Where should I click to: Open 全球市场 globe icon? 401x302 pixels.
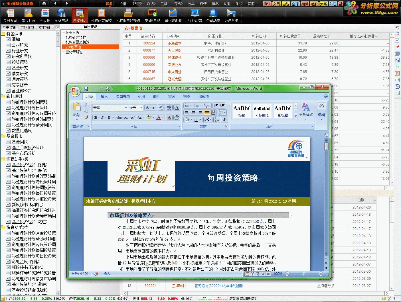tap(62, 15)
